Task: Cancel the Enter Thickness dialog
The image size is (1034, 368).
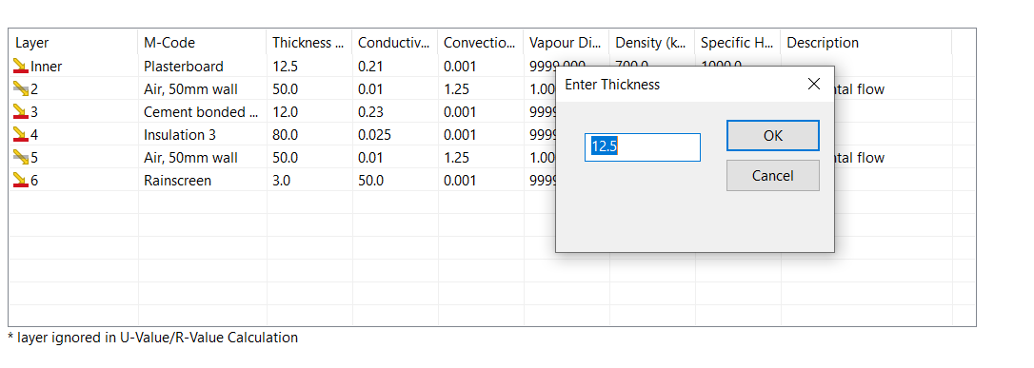Action: click(773, 176)
